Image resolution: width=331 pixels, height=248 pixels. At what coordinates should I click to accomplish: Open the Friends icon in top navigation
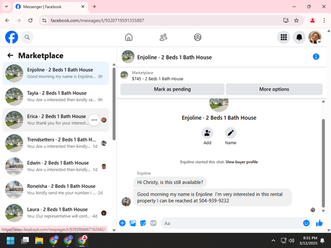[164, 37]
